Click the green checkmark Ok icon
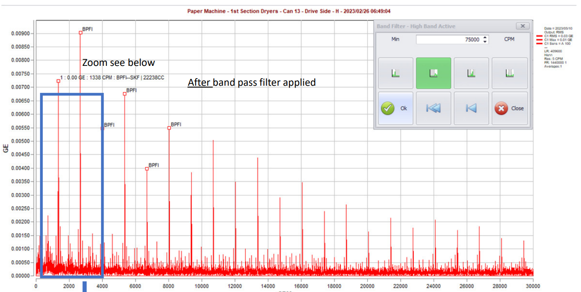 [389, 108]
